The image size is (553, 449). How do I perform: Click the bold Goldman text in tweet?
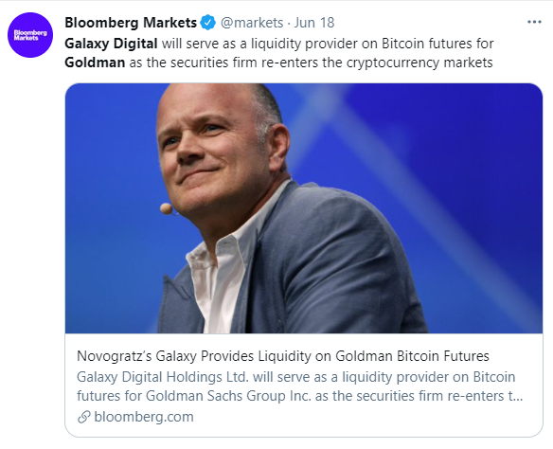coord(95,63)
